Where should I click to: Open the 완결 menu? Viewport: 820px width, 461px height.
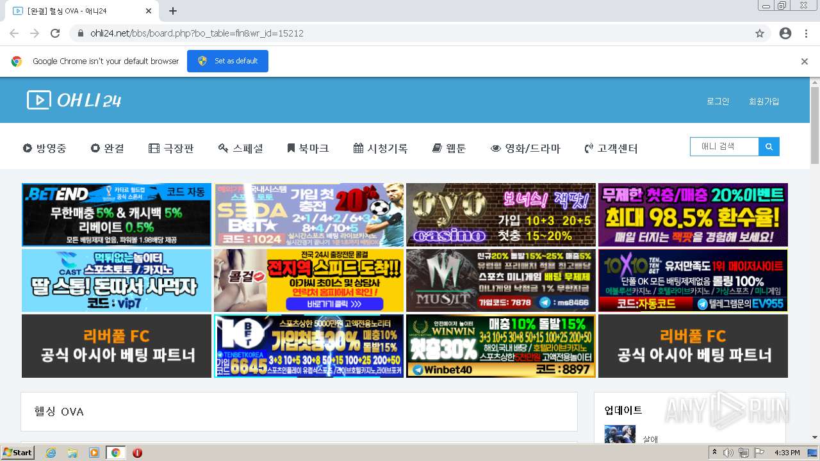pos(108,148)
